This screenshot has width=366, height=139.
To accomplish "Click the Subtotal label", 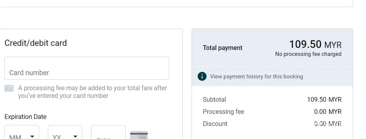I will (x=214, y=100).
